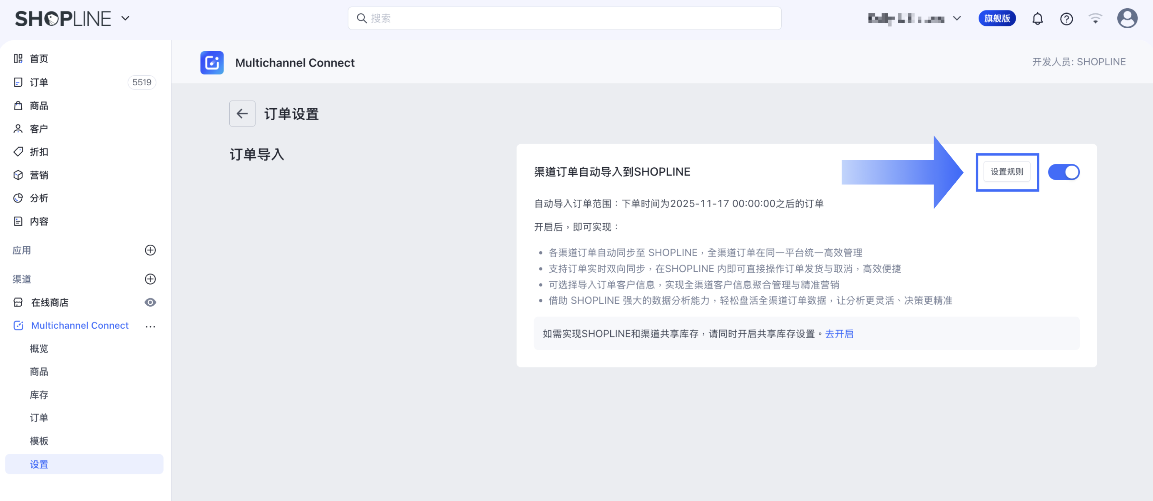
Task: Click the 旗舰版 badge in the top bar
Action: tap(997, 18)
